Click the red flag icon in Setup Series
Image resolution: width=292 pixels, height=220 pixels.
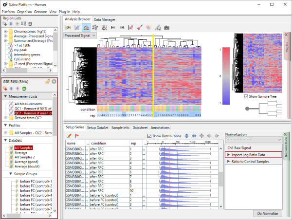click(x=77, y=136)
